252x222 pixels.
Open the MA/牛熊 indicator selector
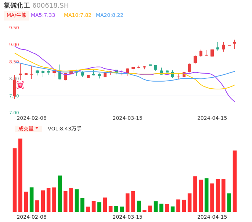coord(17,15)
